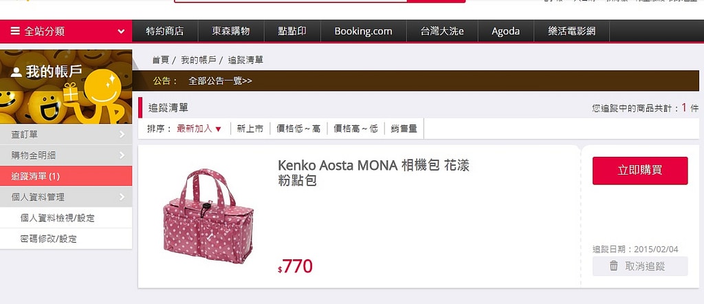Open the 特約商店 menu item
The image size is (704, 304).
(x=165, y=32)
